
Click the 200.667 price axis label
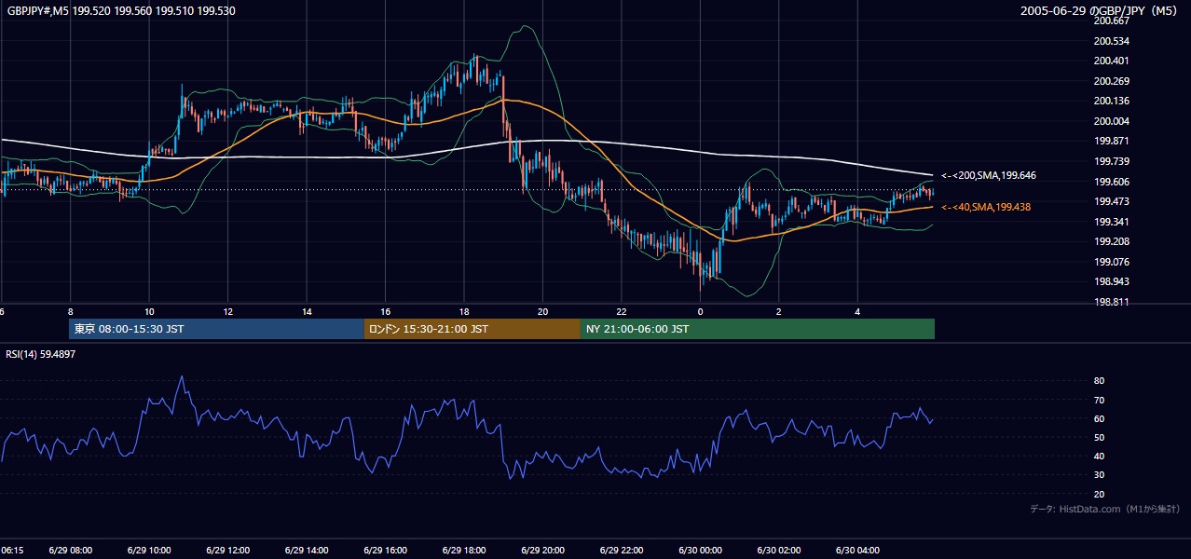[1110, 20]
